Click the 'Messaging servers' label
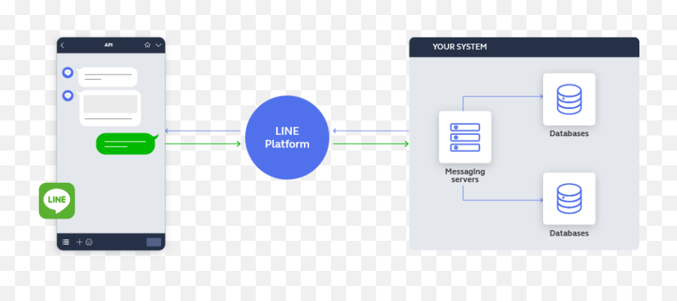677x301 pixels. pos(465,175)
